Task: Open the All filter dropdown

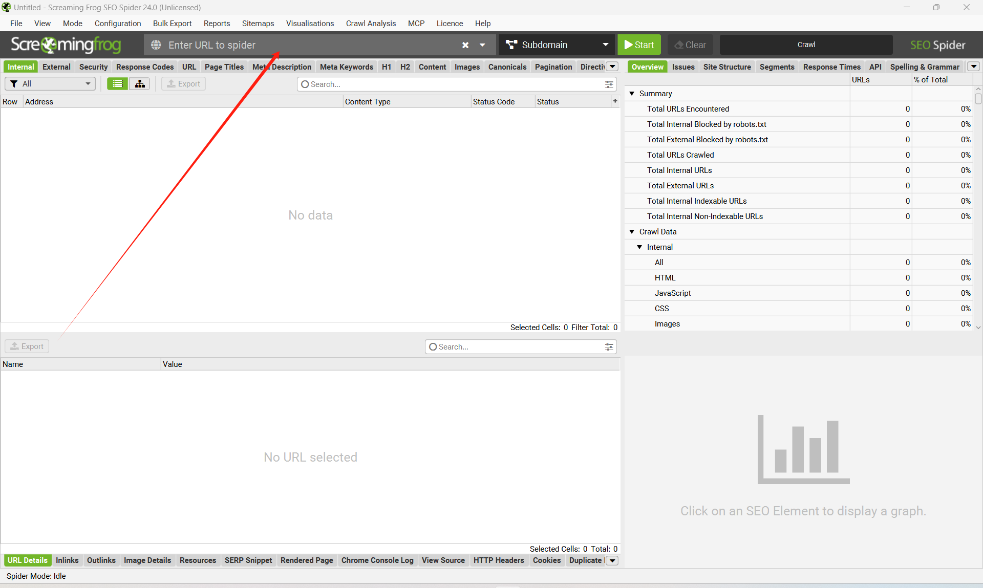Action: (50, 84)
